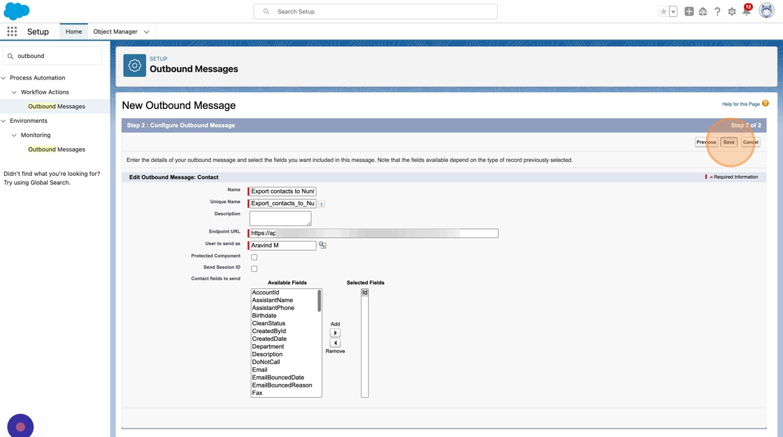Click the Add arrow button
This screenshot has width=783, height=437.
pyautogui.click(x=335, y=333)
